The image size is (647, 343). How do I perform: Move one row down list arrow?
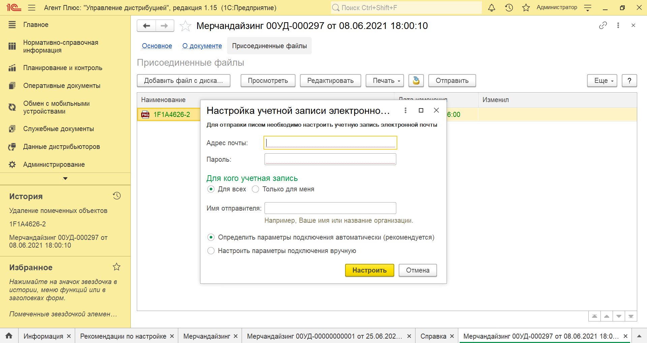619,316
